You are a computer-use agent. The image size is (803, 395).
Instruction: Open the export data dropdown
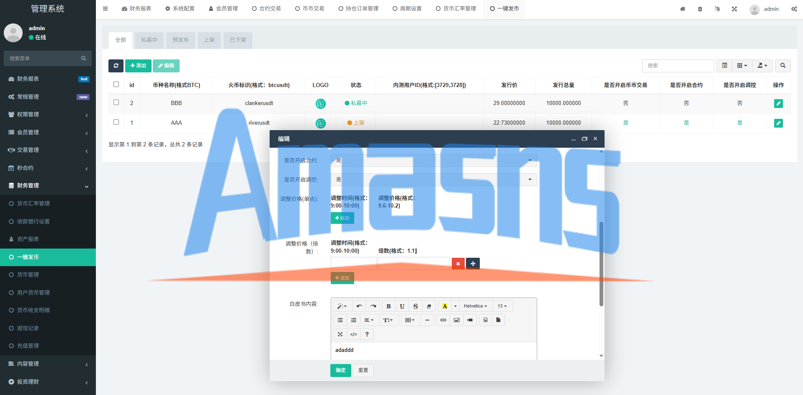click(762, 66)
